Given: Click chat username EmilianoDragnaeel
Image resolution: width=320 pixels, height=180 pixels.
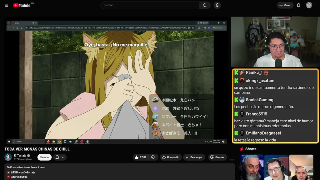Looking at the screenshot, I should [x=263, y=133].
